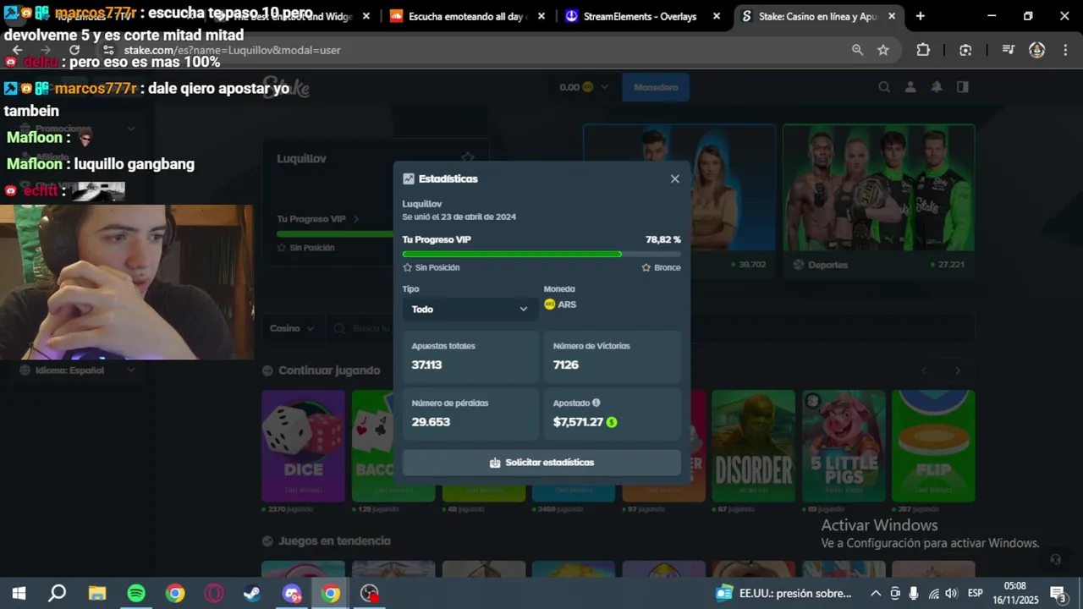The image size is (1083, 609).
Task: Open Discord from the taskbar
Action: click(x=292, y=593)
